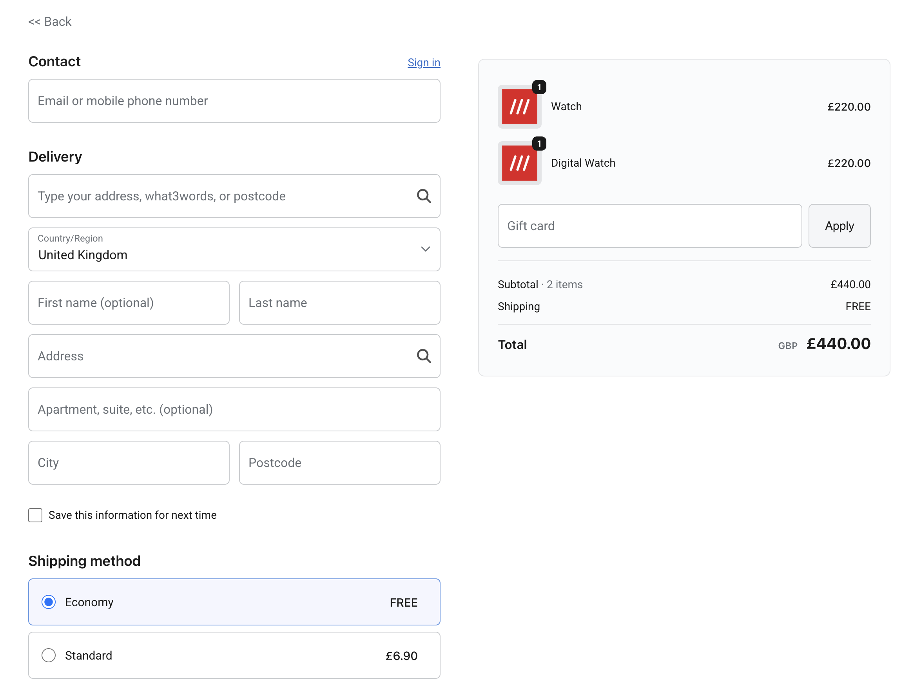The image size is (903, 698).
Task: Click the Total amount 'GBP £440.00'
Action: pyautogui.click(x=824, y=344)
